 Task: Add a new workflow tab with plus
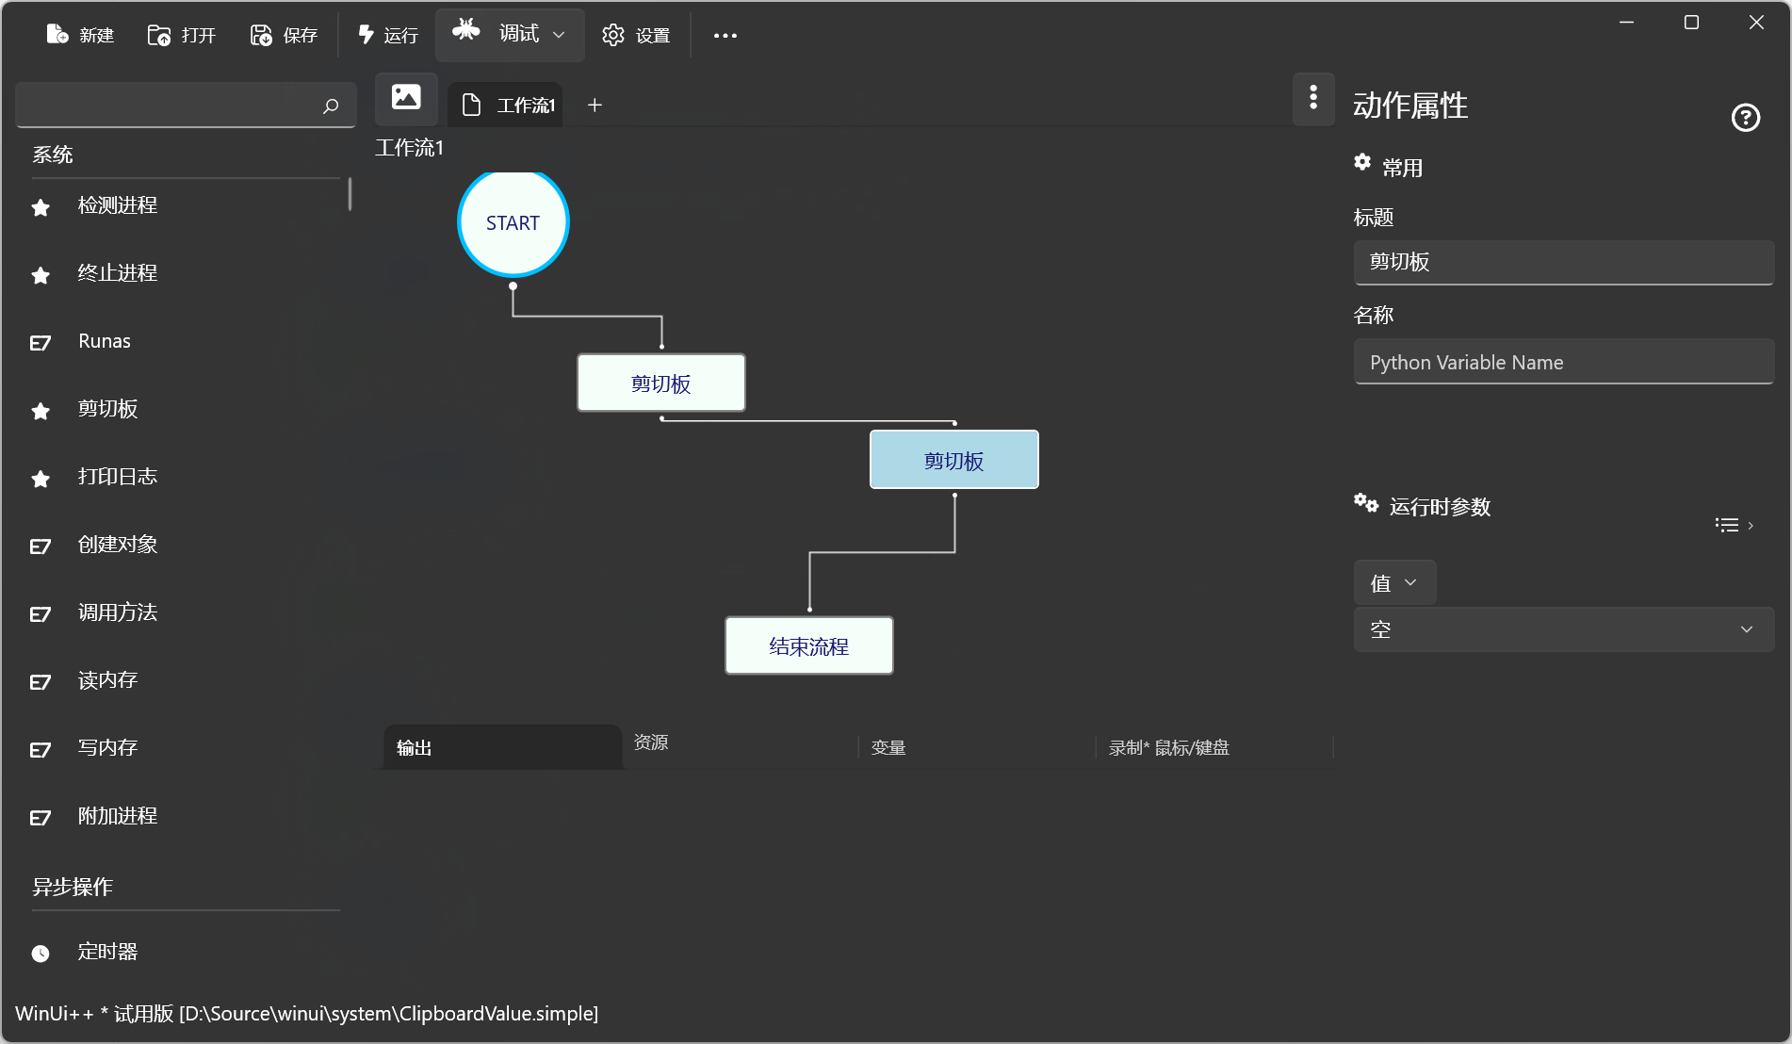(595, 106)
